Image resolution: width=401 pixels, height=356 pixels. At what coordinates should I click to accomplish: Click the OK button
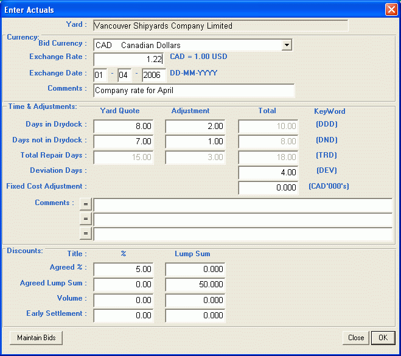click(383, 338)
